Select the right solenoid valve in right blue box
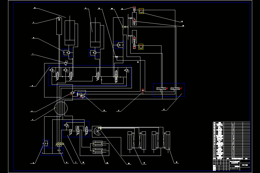 tap(176, 89)
